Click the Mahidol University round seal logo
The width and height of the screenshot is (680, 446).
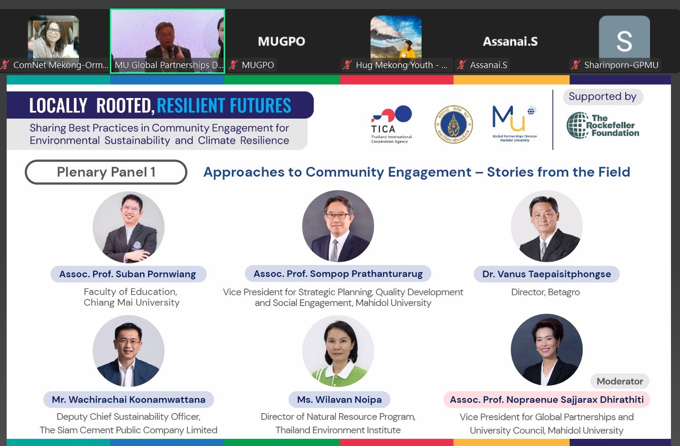[x=454, y=125]
